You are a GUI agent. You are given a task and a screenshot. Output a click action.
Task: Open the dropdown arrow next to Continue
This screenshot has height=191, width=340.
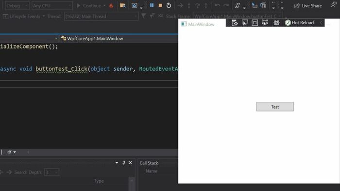[104, 6]
